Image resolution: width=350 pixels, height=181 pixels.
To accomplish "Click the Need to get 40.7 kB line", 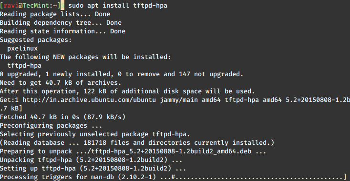I will (x=61, y=83).
